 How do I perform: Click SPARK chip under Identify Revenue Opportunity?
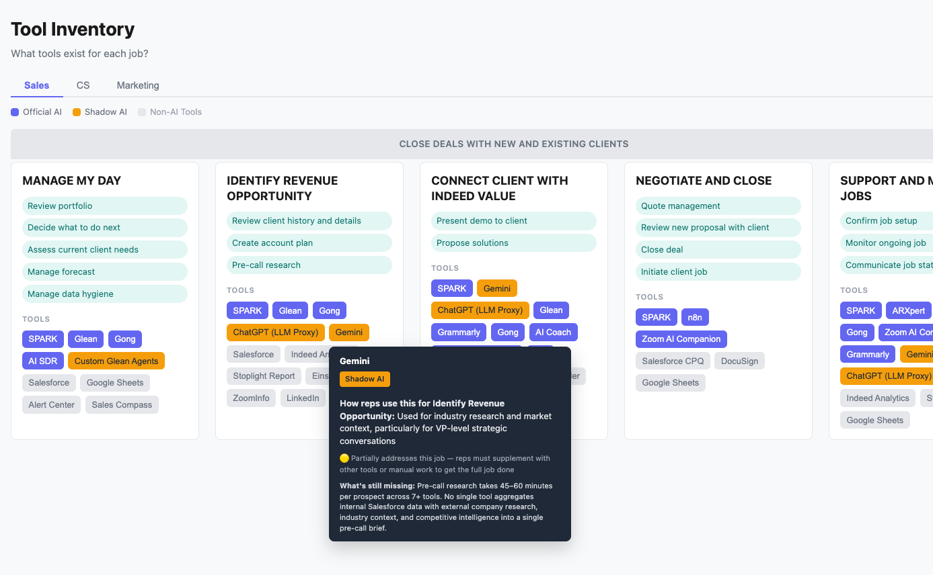[x=248, y=310]
